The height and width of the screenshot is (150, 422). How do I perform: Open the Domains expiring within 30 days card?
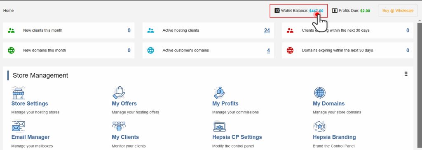(348, 51)
